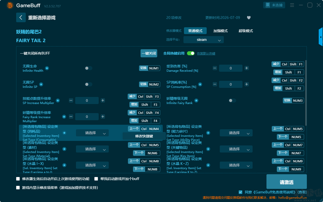Viewport: 323px width, 202px height.
Task: Click the 恢复默认热键 link
Action: (206, 54)
